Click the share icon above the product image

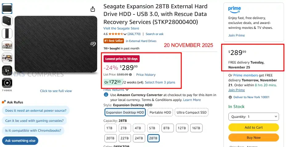93,9
